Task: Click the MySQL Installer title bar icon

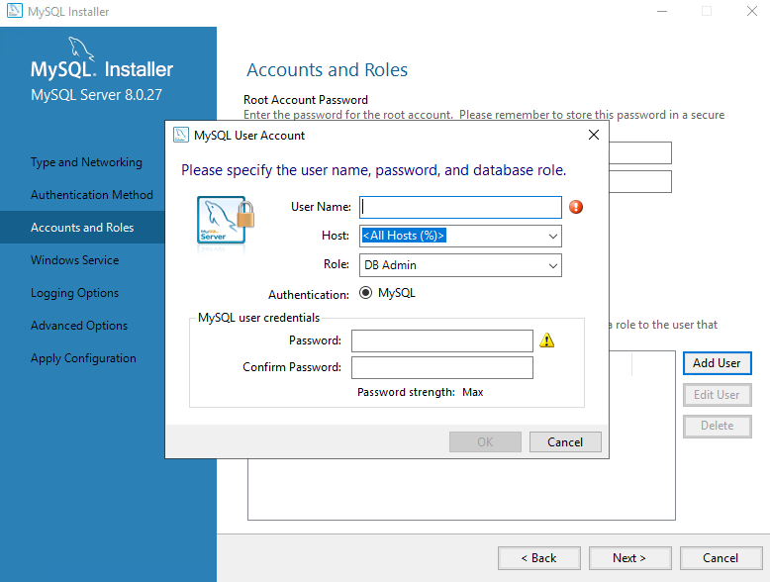Action: (x=14, y=10)
